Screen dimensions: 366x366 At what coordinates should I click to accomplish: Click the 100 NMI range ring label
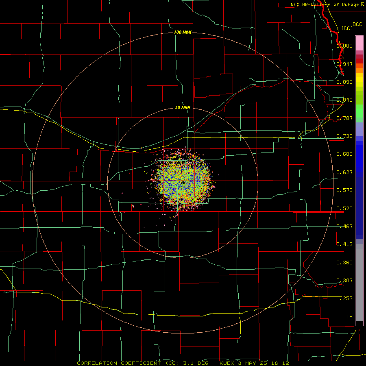(x=183, y=32)
